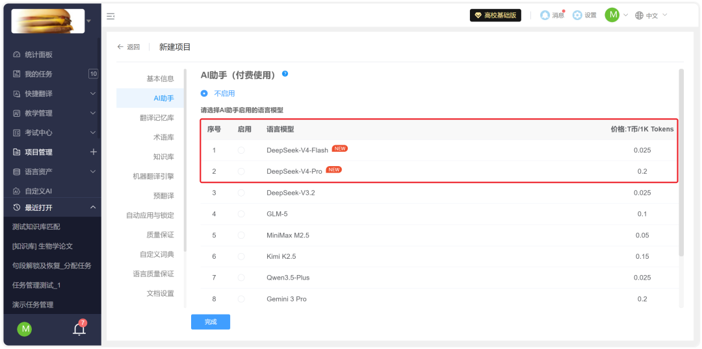Open the 消息 bell icon in header
The width and height of the screenshot is (702, 349).
pos(545,15)
